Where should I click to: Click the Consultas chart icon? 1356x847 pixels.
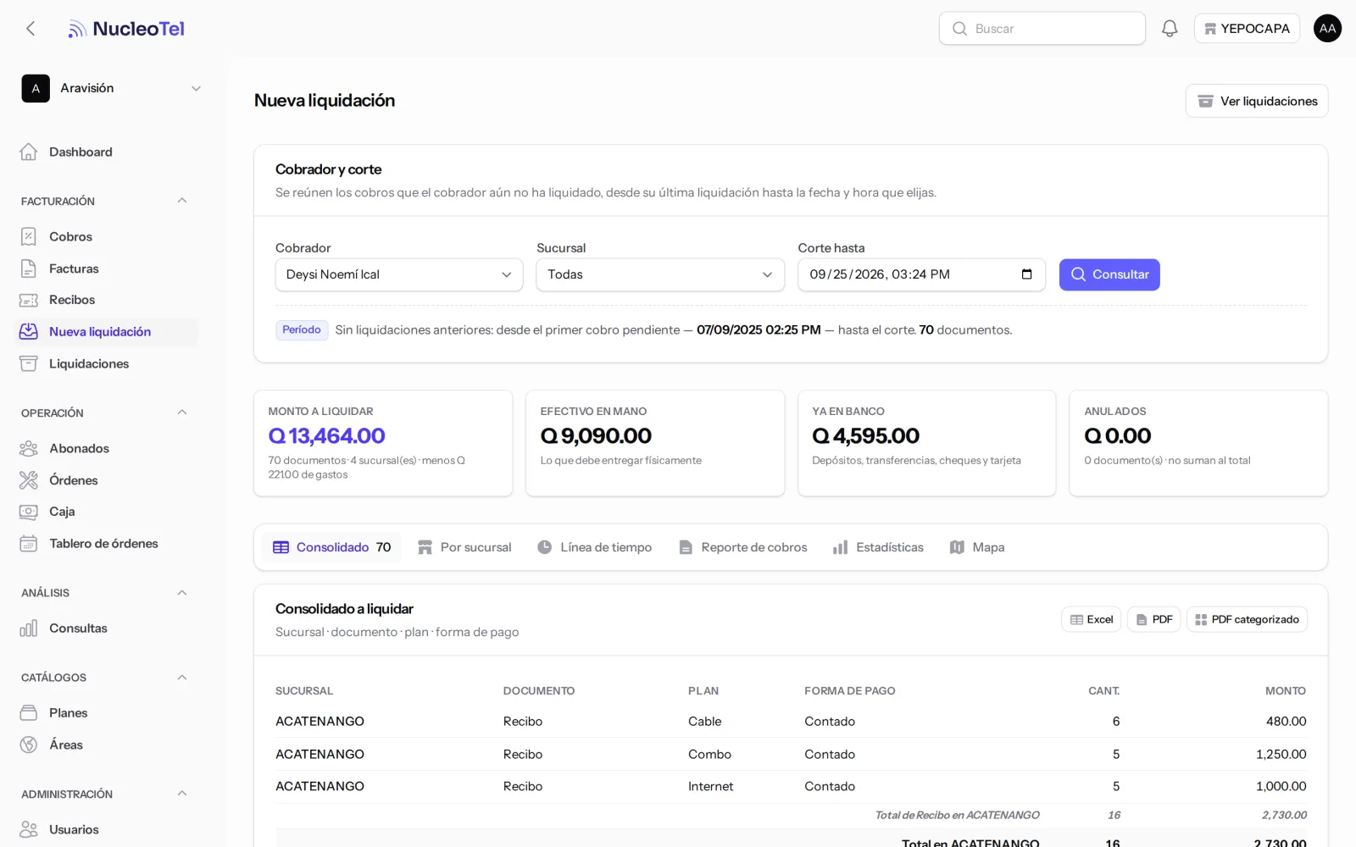[x=29, y=628]
